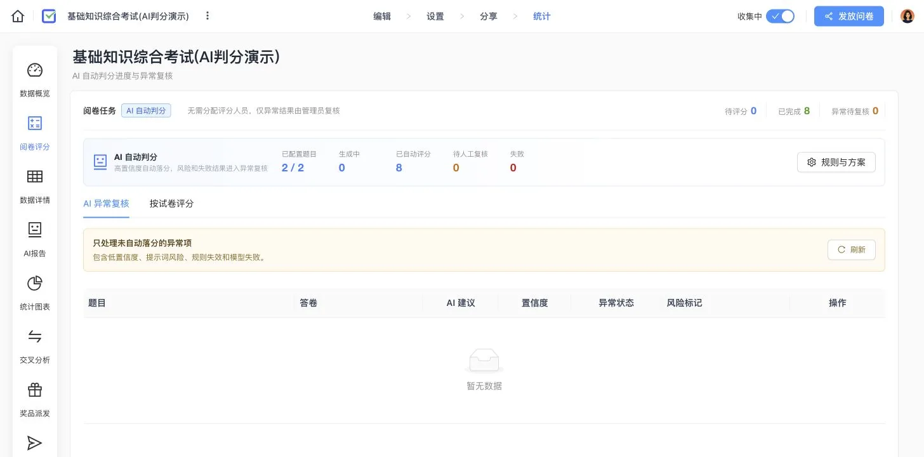Click the 生成中 0 value

(342, 168)
